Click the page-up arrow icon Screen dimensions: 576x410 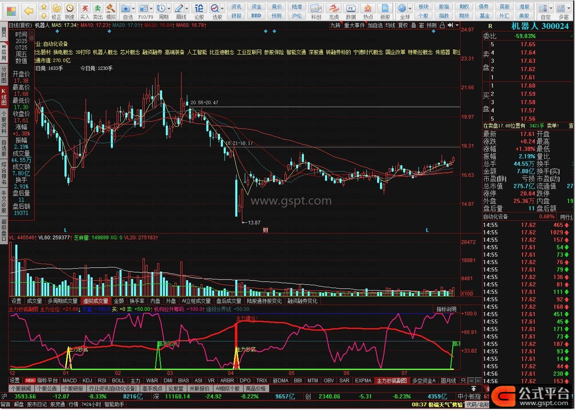[43, 7]
